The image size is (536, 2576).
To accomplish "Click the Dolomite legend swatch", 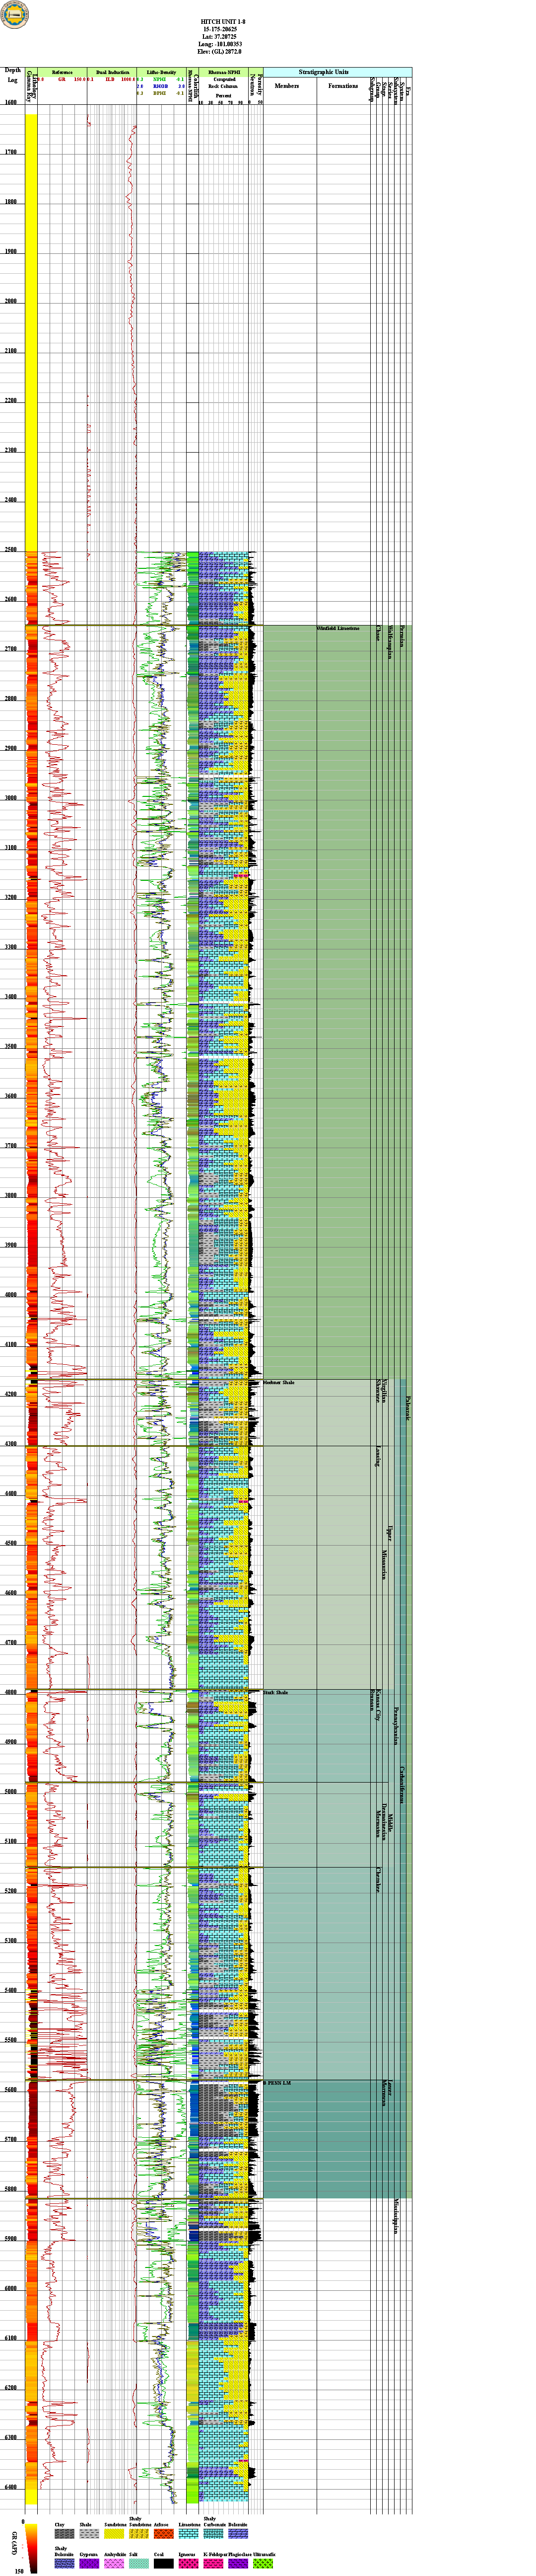I will [x=239, y=2534].
